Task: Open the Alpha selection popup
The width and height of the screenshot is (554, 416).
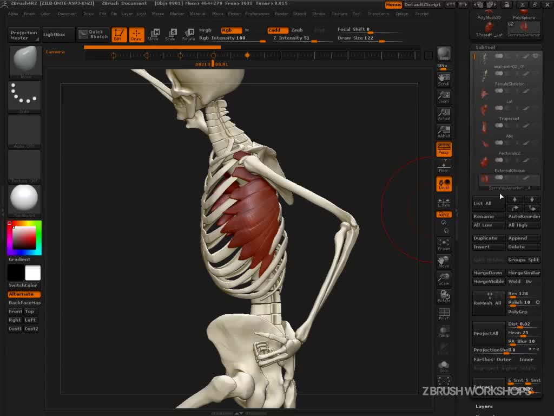Action: coord(24,131)
